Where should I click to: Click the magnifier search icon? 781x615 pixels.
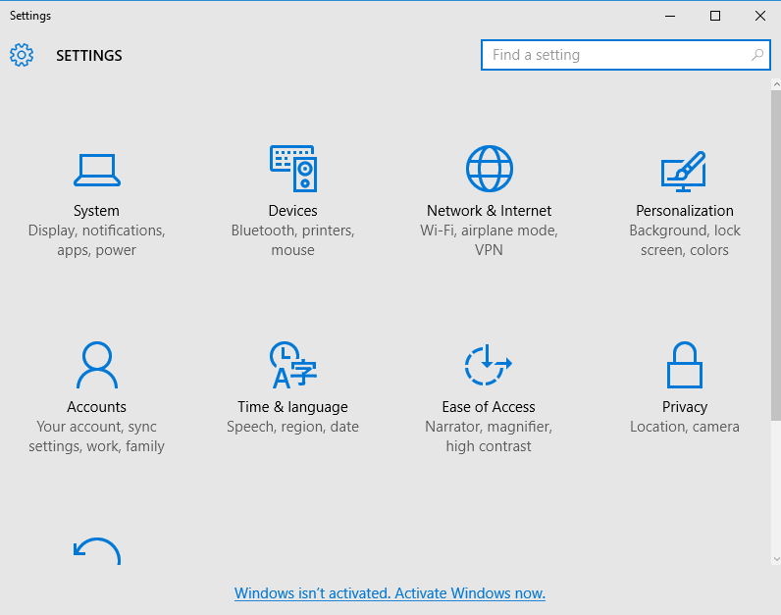pos(757,55)
